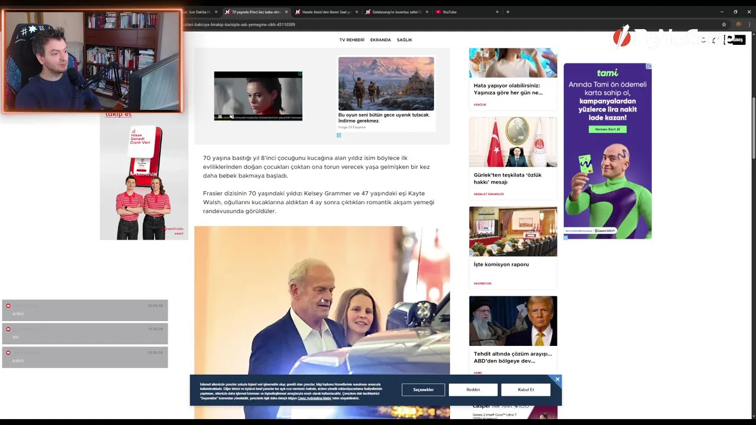The image size is (756, 425).
Task: Open 'Bu oyun seni bütün gece uyanık tutacak' ad link
Action: click(x=384, y=117)
